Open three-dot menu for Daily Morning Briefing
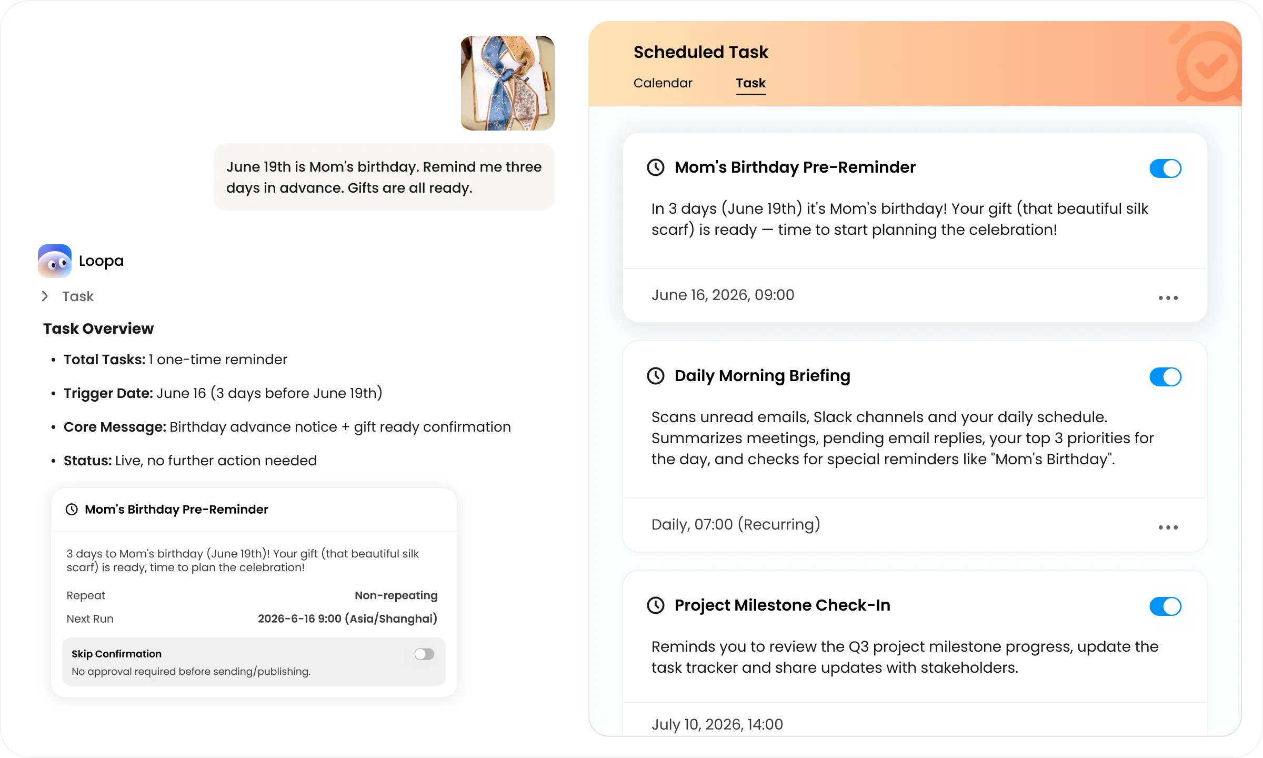 coord(1168,527)
